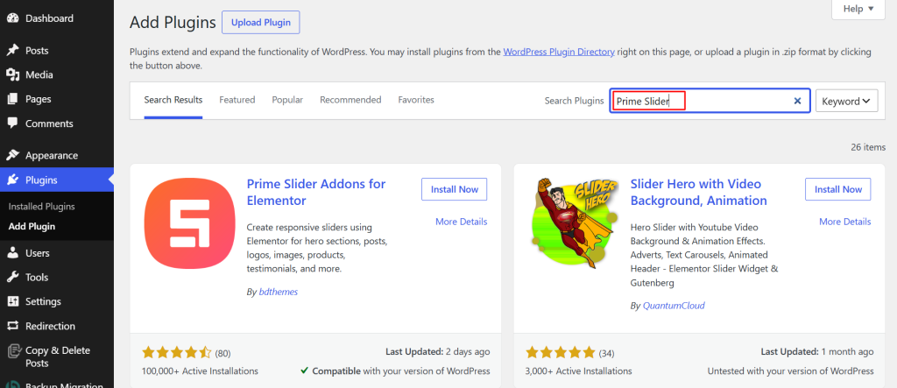Open the Users menu item
897x388 pixels.
(57, 253)
